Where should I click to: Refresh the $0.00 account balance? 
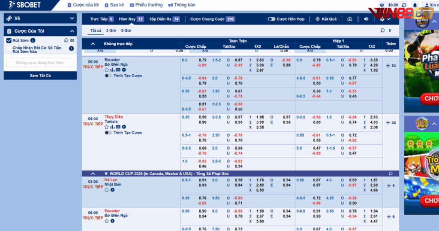coord(404,5)
